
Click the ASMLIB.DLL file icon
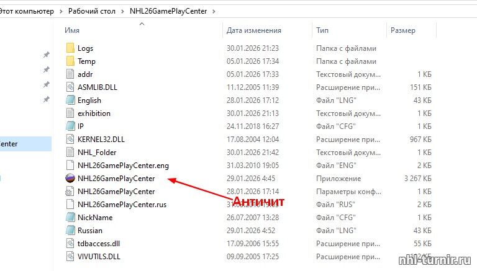[70, 87]
